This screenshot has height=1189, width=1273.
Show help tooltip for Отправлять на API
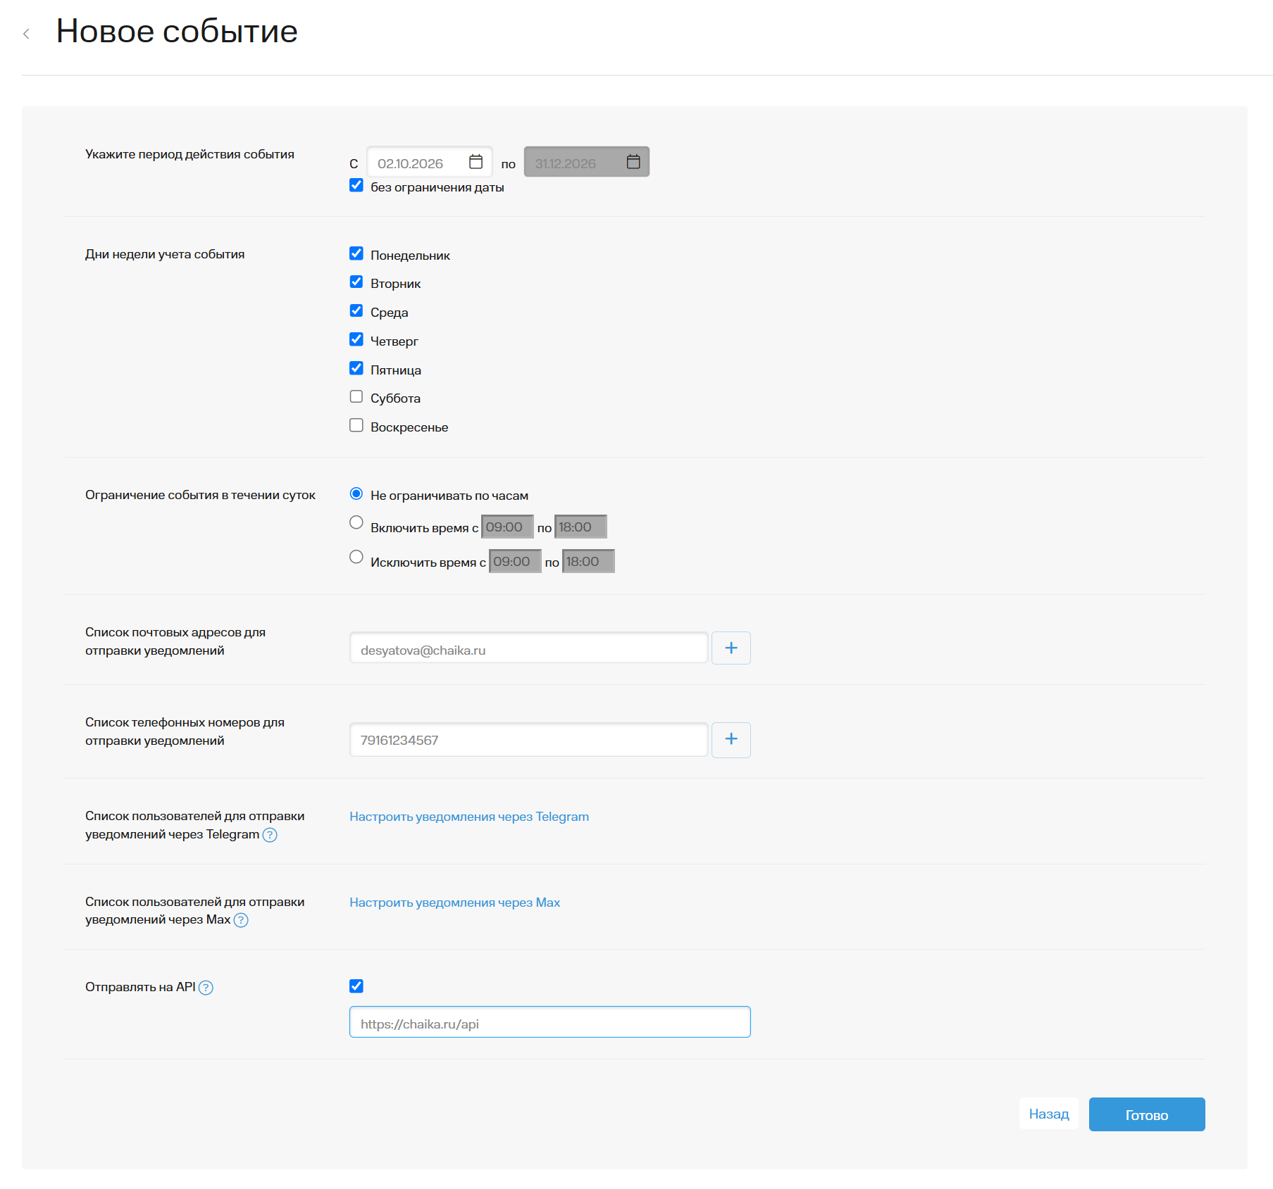click(x=206, y=988)
